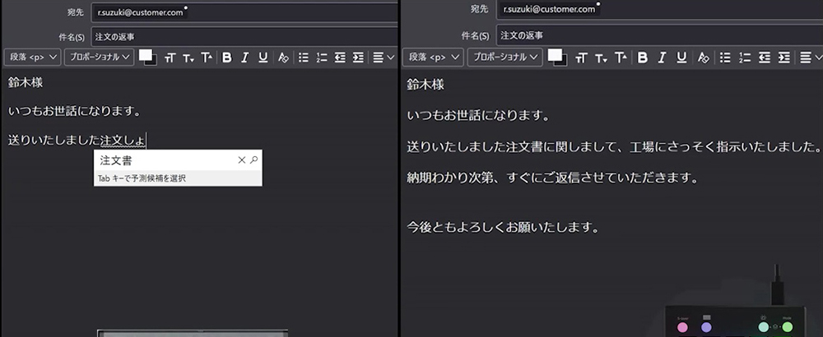
Task: Open the プロポーショナル font dropdown in the left window
Action: [100, 58]
